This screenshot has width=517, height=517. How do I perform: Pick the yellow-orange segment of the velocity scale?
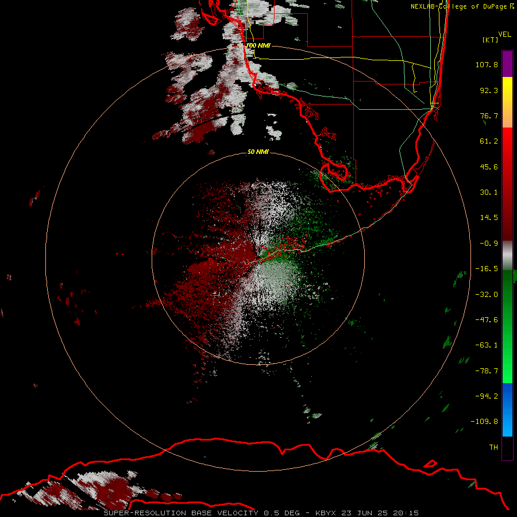(507, 102)
